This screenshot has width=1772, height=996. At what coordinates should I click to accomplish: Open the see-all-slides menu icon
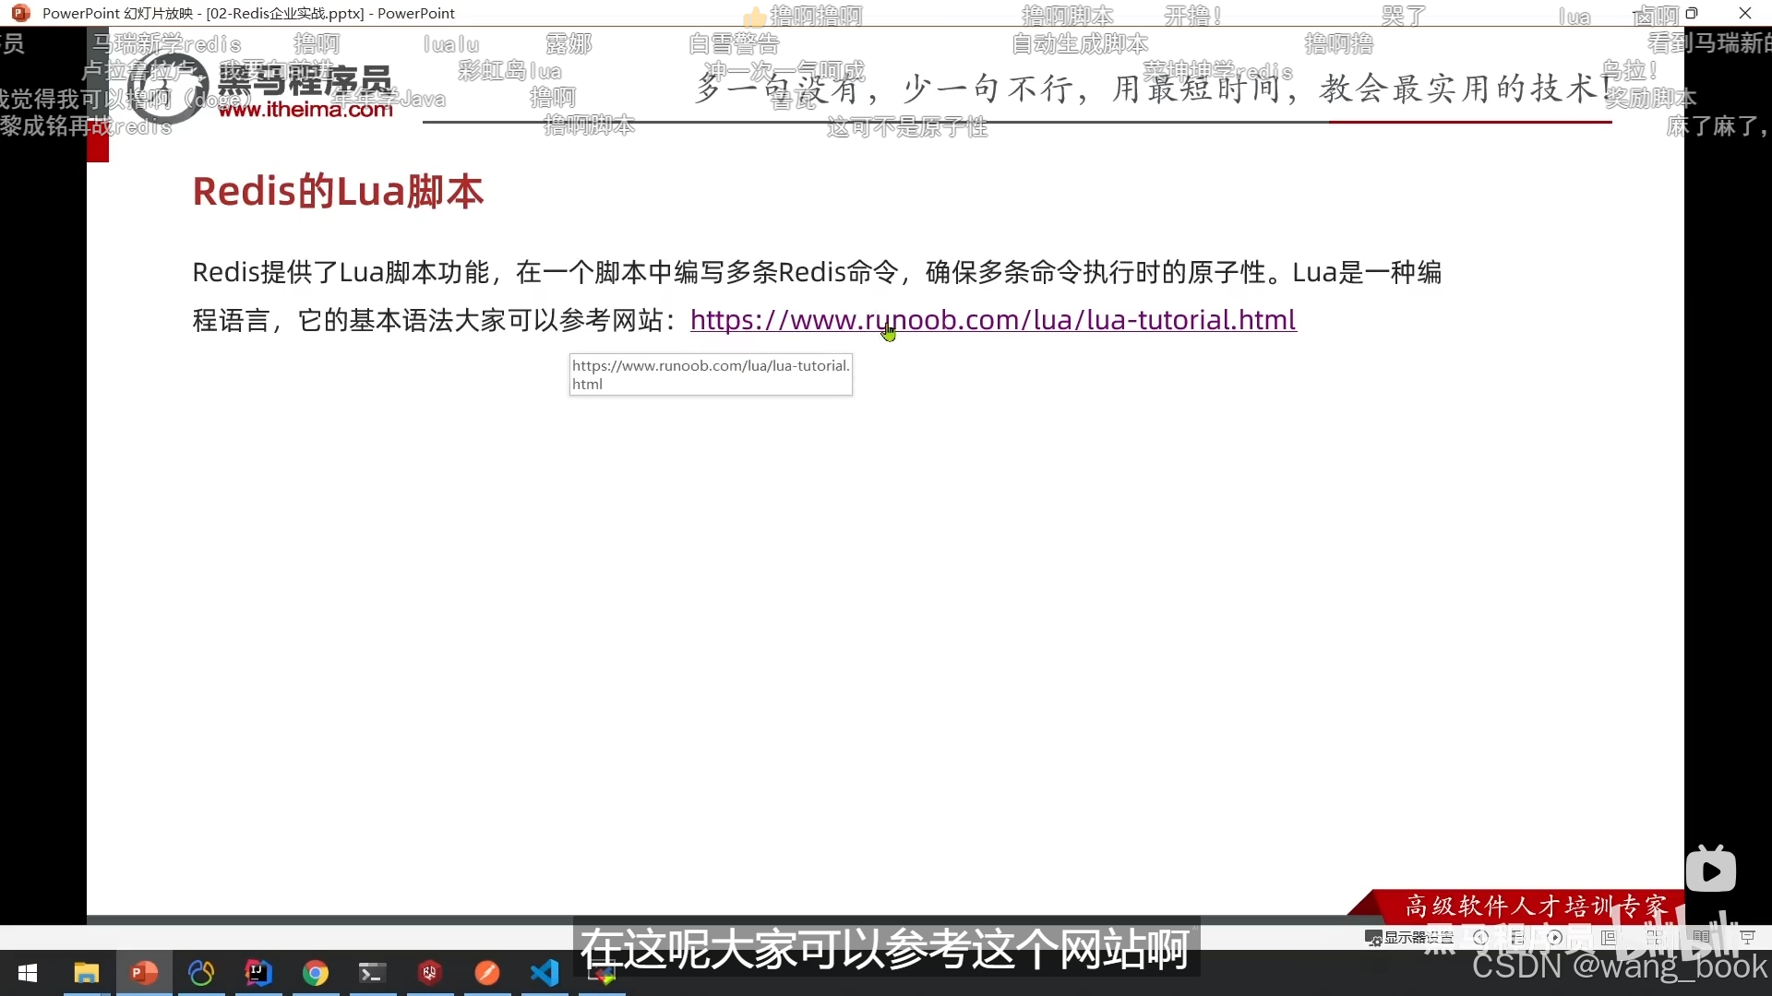point(1517,938)
